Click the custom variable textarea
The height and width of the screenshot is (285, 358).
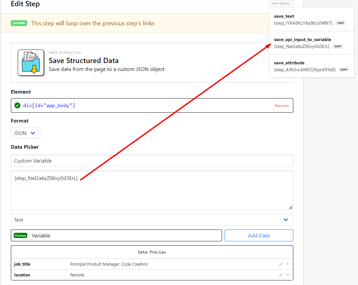[x=152, y=190]
